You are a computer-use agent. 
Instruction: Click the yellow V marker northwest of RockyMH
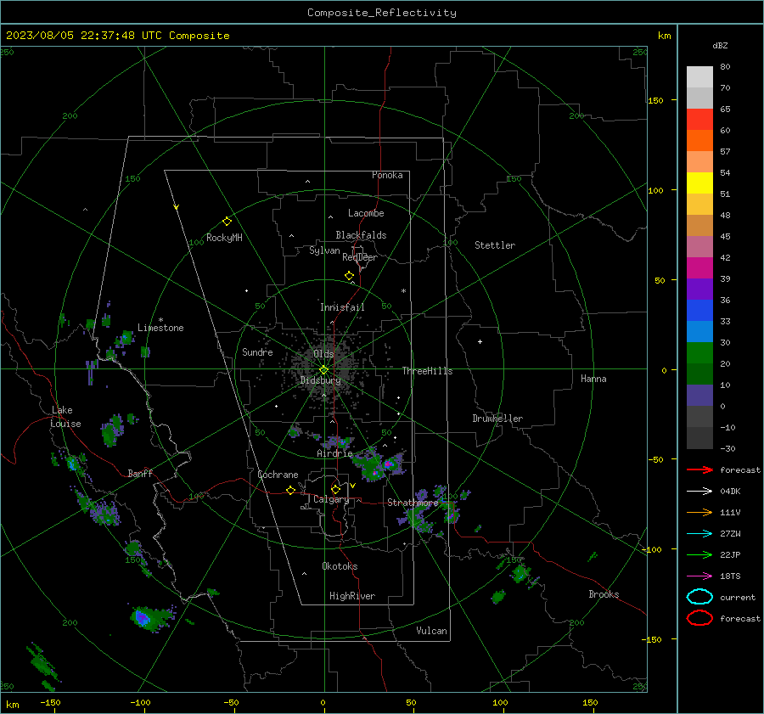point(177,207)
